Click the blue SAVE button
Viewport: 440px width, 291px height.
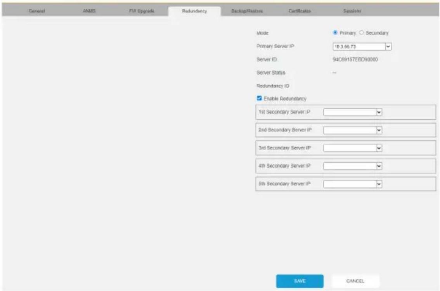(x=300, y=281)
